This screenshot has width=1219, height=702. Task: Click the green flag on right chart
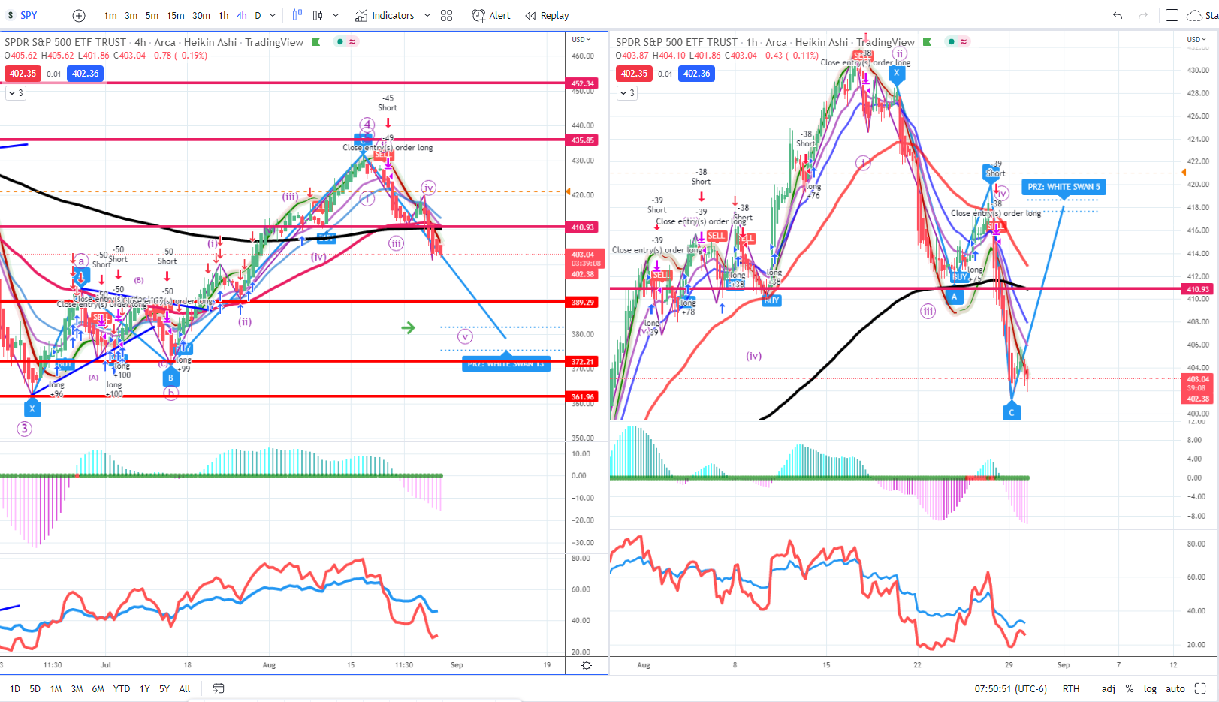click(928, 42)
